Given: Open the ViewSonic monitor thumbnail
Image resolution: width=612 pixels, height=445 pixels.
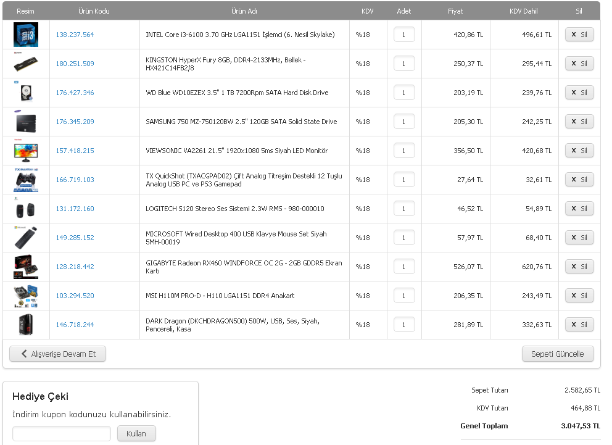Looking at the screenshot, I should (26, 150).
